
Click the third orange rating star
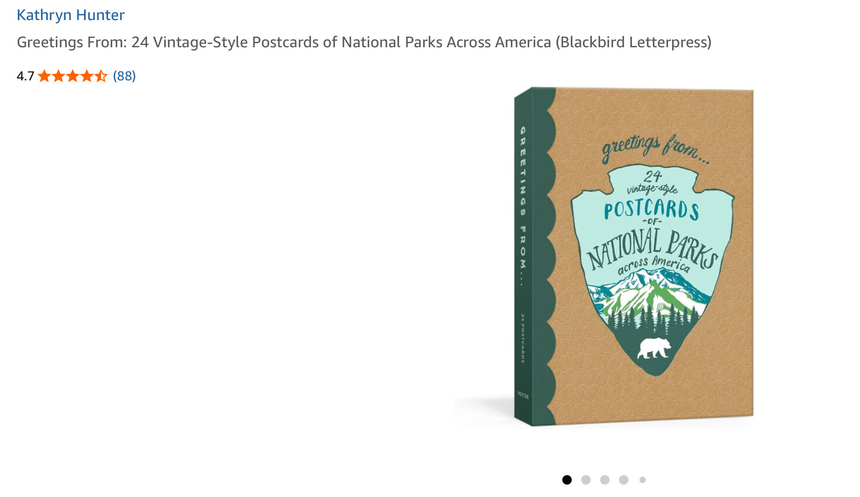tap(73, 76)
